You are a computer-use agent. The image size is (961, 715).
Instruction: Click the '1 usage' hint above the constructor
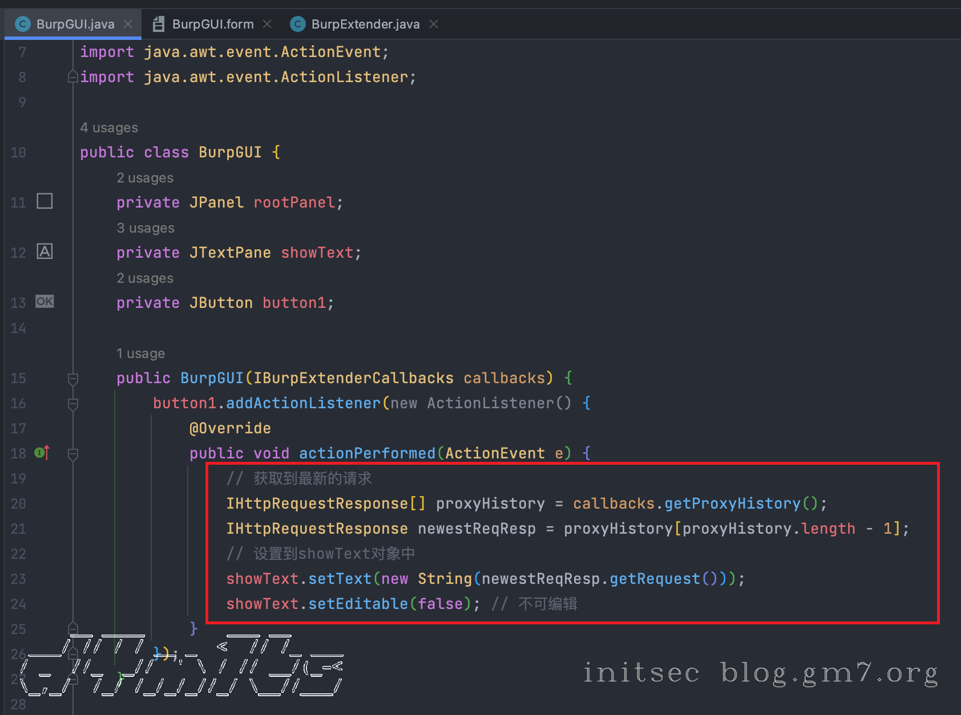tap(140, 354)
